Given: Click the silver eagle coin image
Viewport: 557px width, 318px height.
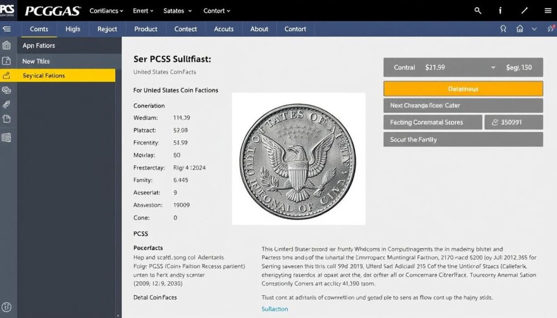Looking at the screenshot, I should tap(299, 159).
